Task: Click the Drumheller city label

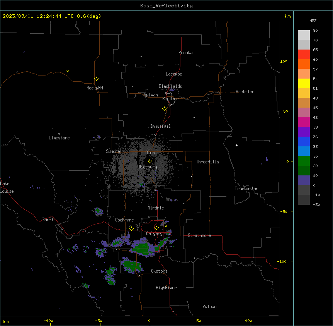Action: (246, 189)
